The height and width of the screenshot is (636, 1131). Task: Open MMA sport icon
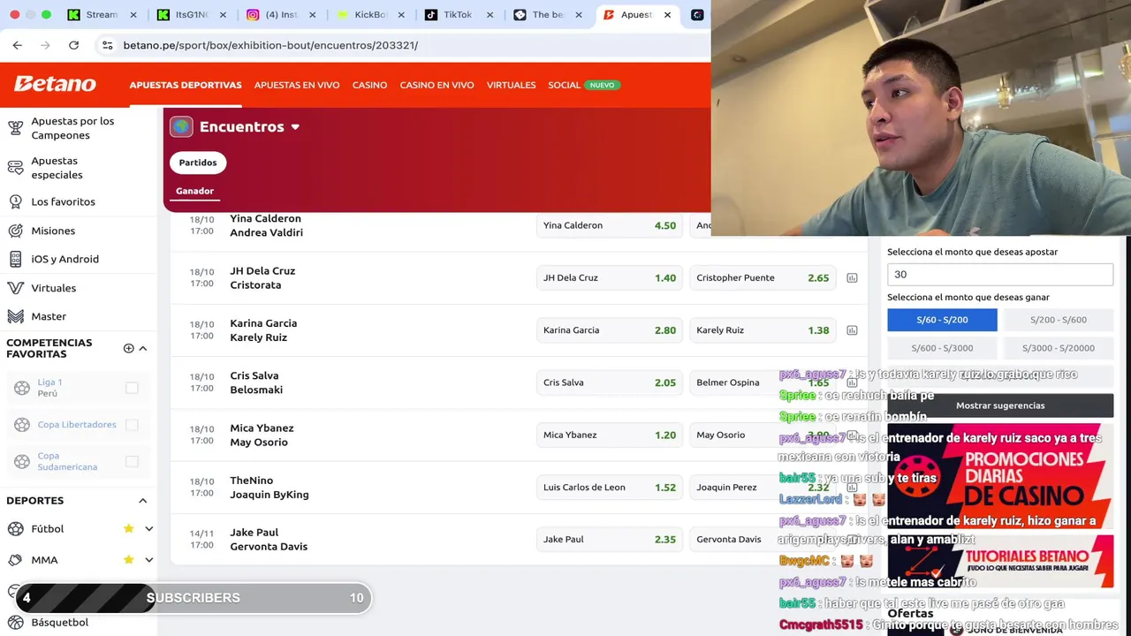coord(15,559)
